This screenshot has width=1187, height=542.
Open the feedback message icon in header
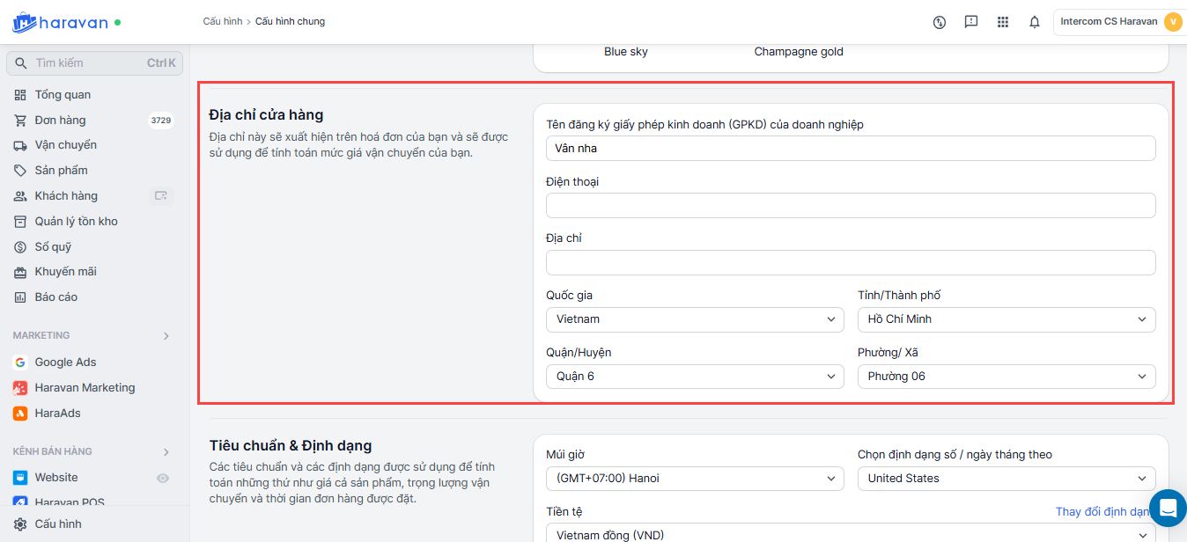pyautogui.click(x=971, y=22)
